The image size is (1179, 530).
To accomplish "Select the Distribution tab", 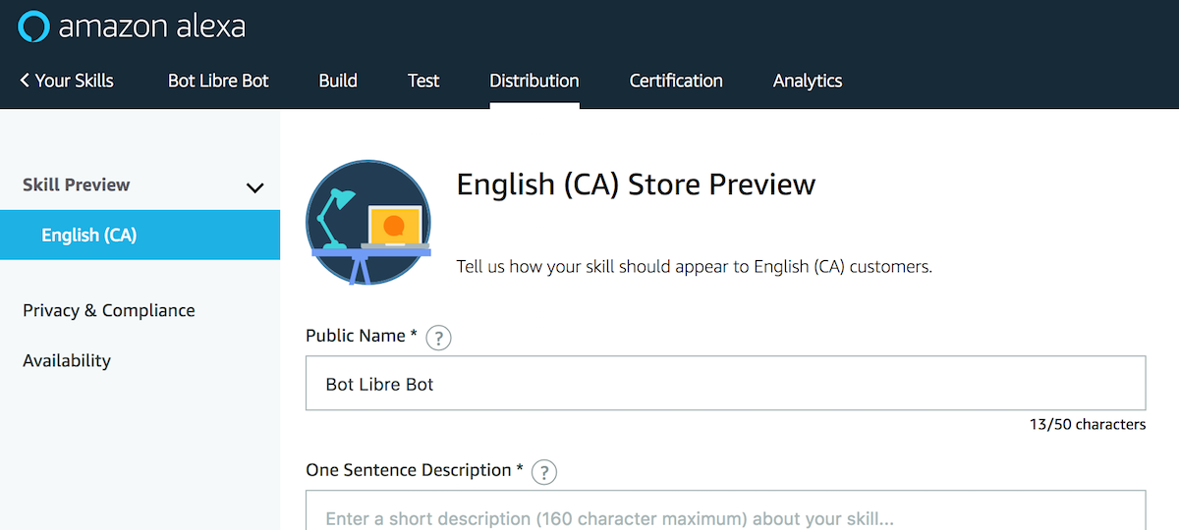I will pyautogui.click(x=534, y=80).
